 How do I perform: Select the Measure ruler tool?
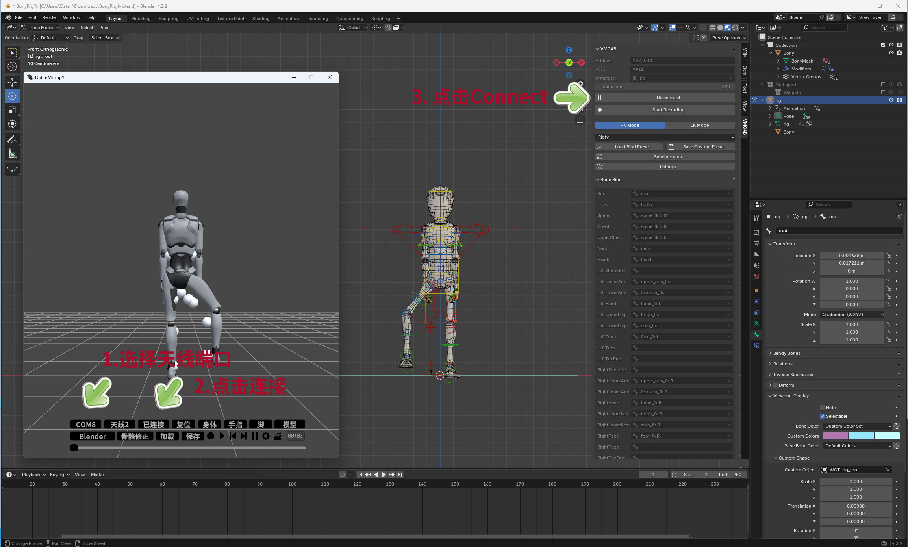(12, 154)
